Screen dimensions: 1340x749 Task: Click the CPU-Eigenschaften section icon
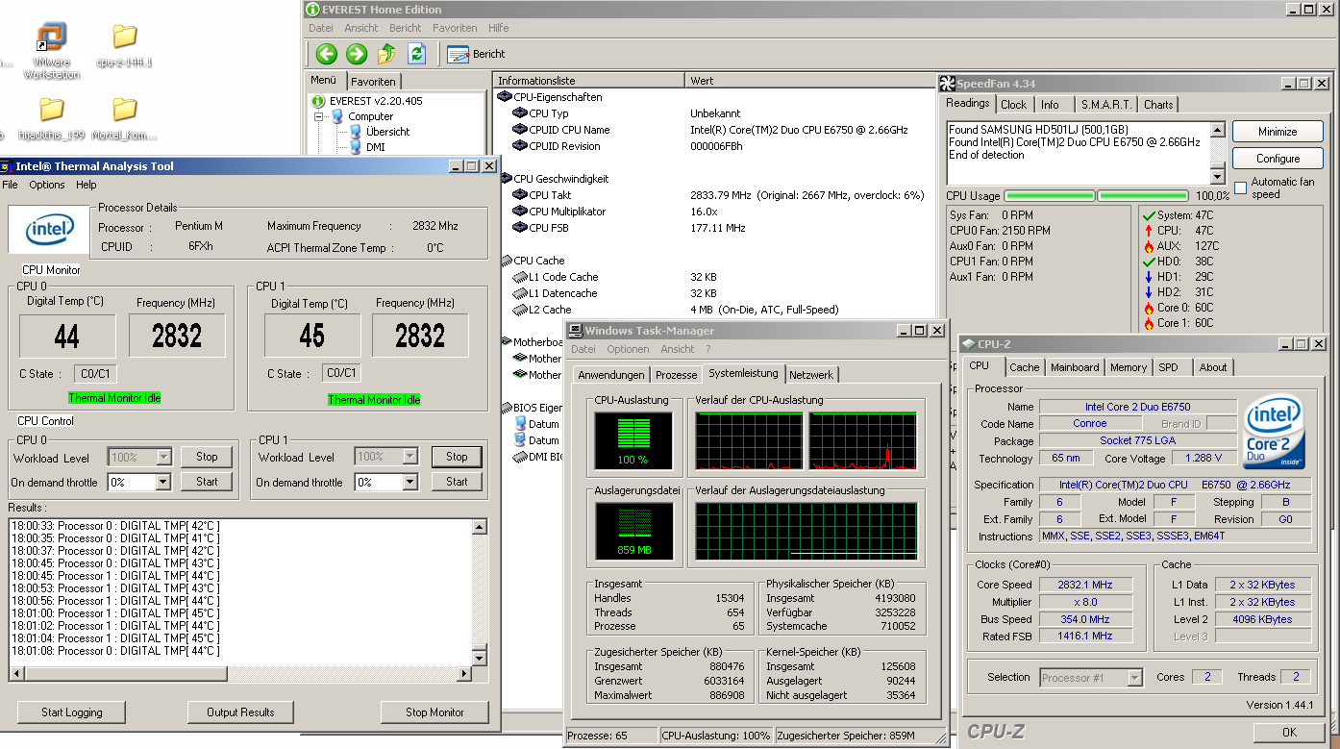coord(505,97)
